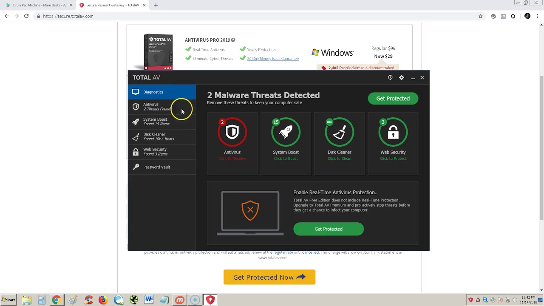Screen dimensions: 544x306
Task: Click the Web Security padlock dashboard icon
Action: [x=393, y=132]
